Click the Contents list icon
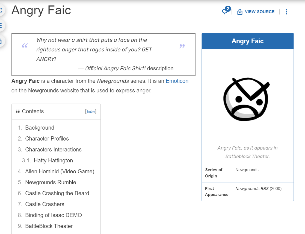 point(18,111)
